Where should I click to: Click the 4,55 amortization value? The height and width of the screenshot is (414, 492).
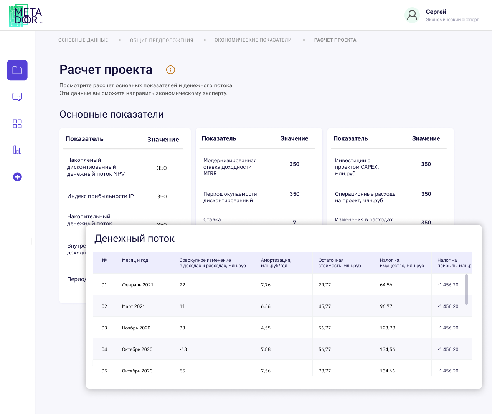click(x=266, y=328)
